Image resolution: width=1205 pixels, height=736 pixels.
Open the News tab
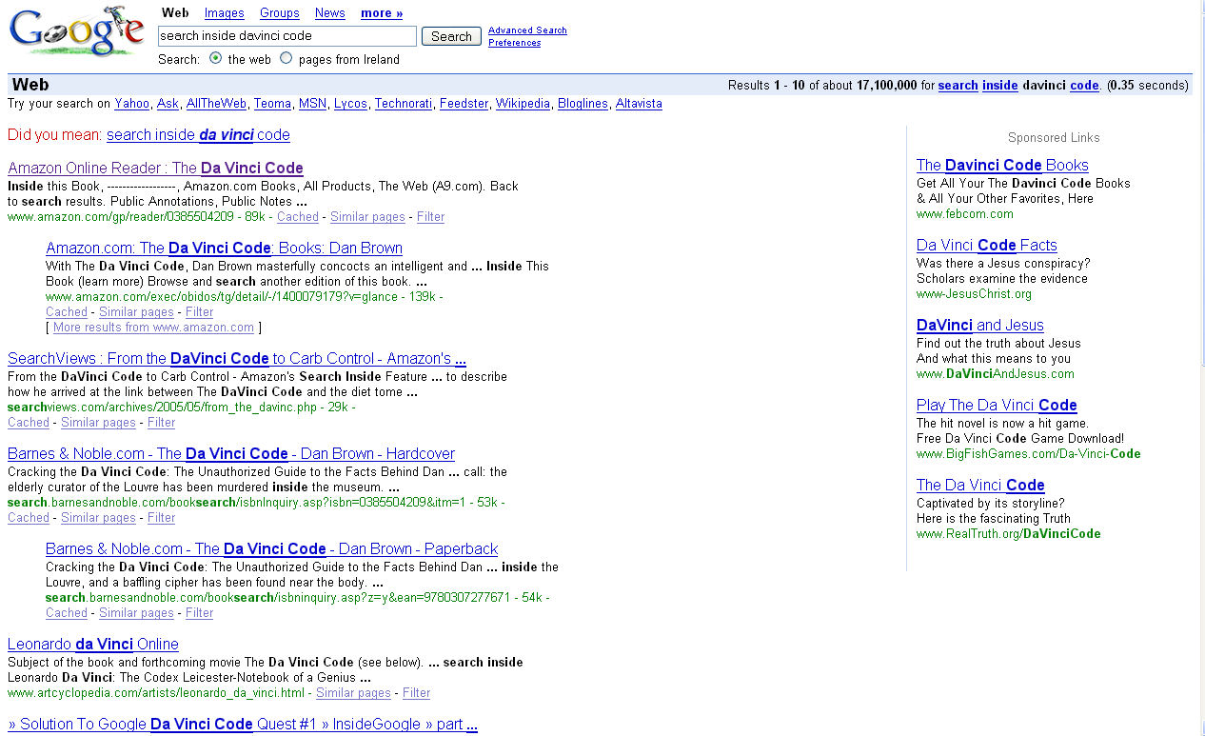click(329, 13)
